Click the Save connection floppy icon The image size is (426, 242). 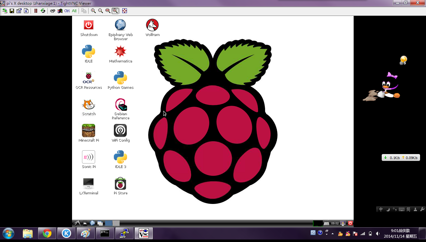pyautogui.click(x=12, y=11)
